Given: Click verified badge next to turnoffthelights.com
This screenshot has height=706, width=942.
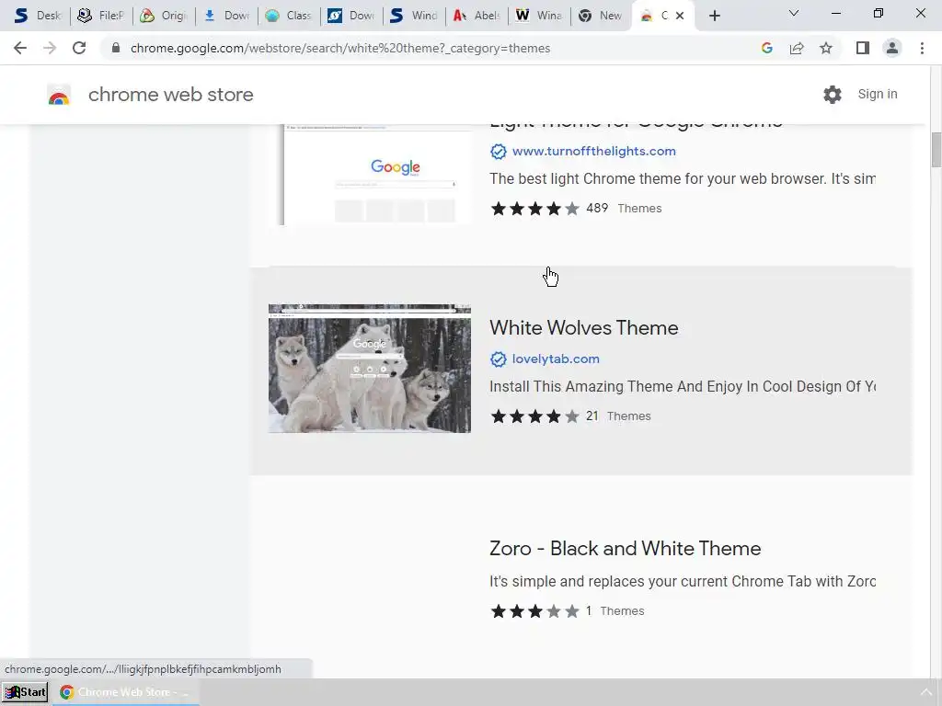Looking at the screenshot, I should [x=498, y=152].
